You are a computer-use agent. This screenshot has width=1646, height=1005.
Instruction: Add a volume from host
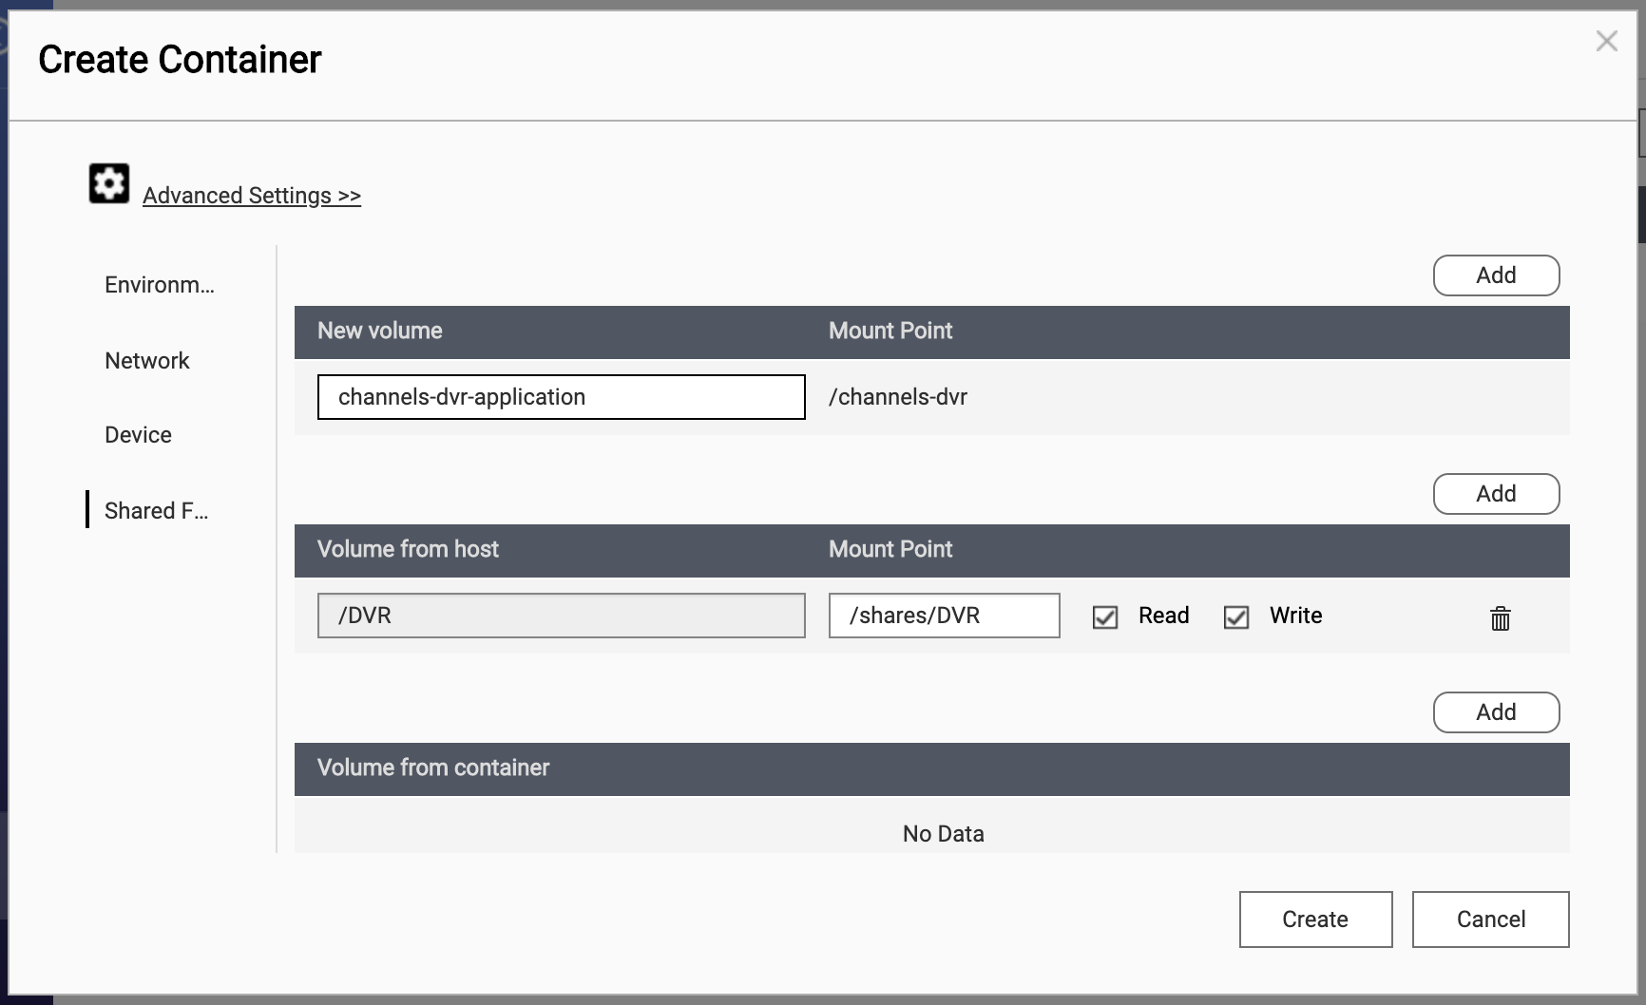pyautogui.click(x=1496, y=494)
